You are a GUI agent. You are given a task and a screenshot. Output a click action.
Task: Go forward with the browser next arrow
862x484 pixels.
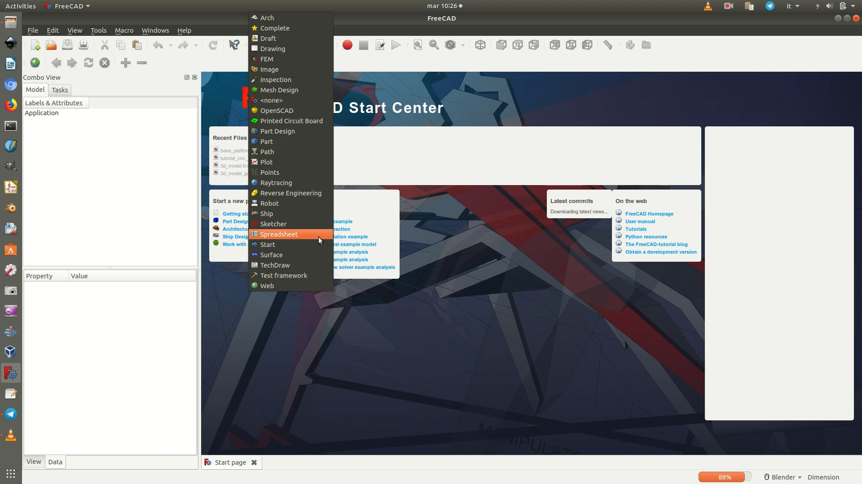pyautogui.click(x=72, y=63)
